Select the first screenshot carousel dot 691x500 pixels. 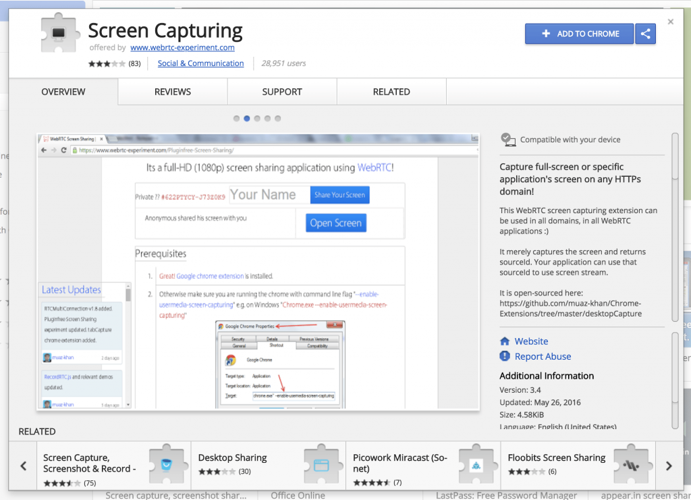pyautogui.click(x=237, y=119)
